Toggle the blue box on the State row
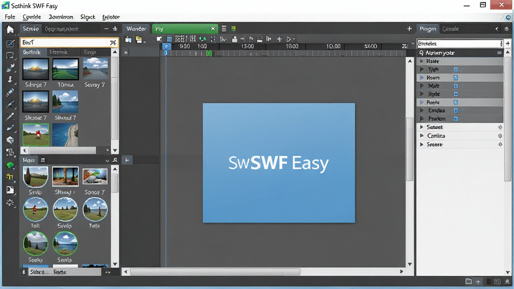 tap(456, 94)
